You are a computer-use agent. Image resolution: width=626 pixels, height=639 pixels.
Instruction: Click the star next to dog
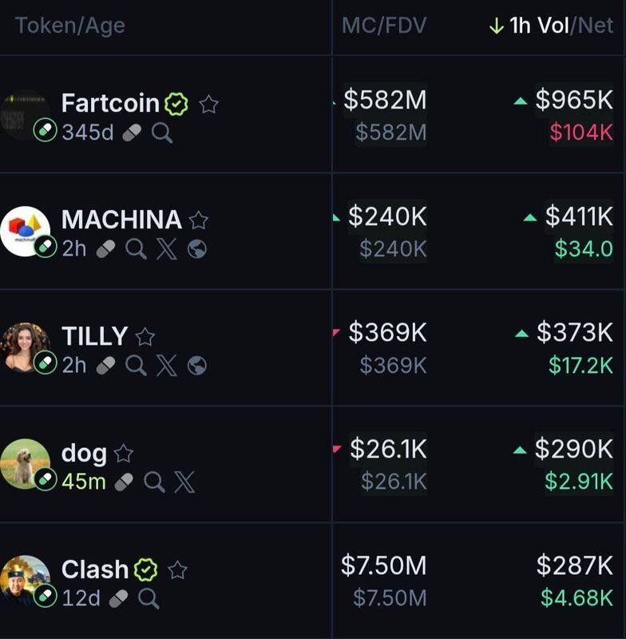click(124, 454)
